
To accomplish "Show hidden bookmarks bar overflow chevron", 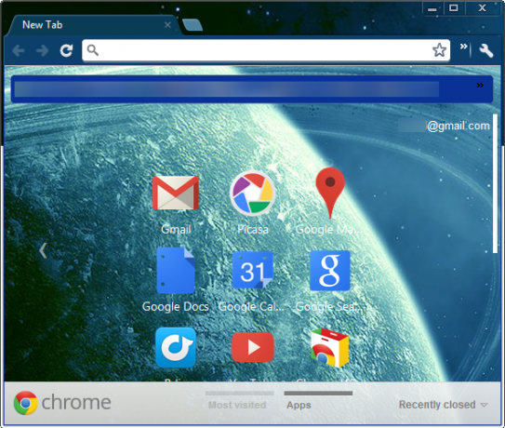I will click(480, 86).
